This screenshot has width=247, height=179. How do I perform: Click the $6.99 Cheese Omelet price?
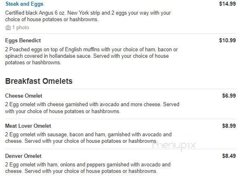[x=229, y=96]
